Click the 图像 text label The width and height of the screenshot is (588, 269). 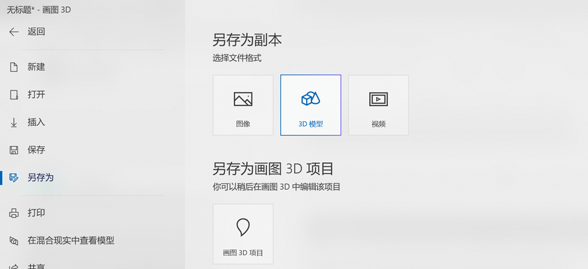(x=243, y=124)
